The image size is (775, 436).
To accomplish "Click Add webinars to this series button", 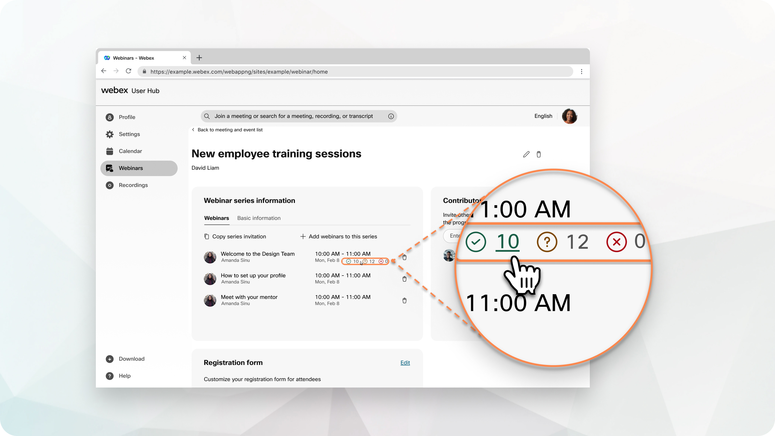I will click(x=339, y=236).
